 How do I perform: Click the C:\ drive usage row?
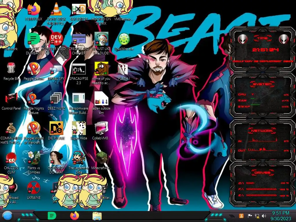pos(264,183)
